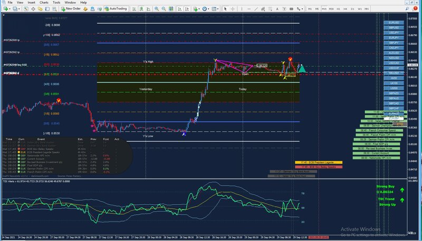Click the GBPJPY symbol button

point(394,43)
